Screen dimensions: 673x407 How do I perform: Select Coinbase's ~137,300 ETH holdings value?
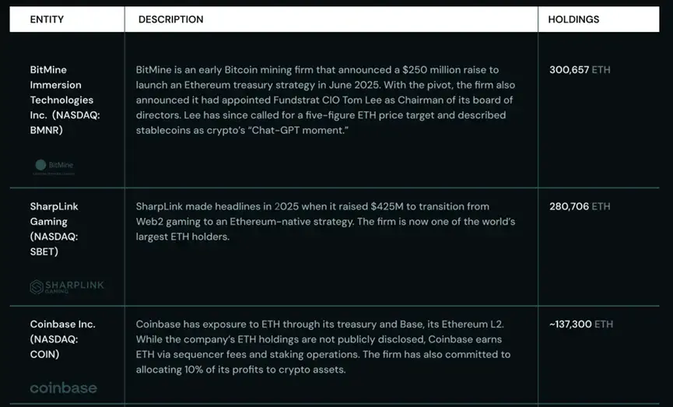coord(580,325)
